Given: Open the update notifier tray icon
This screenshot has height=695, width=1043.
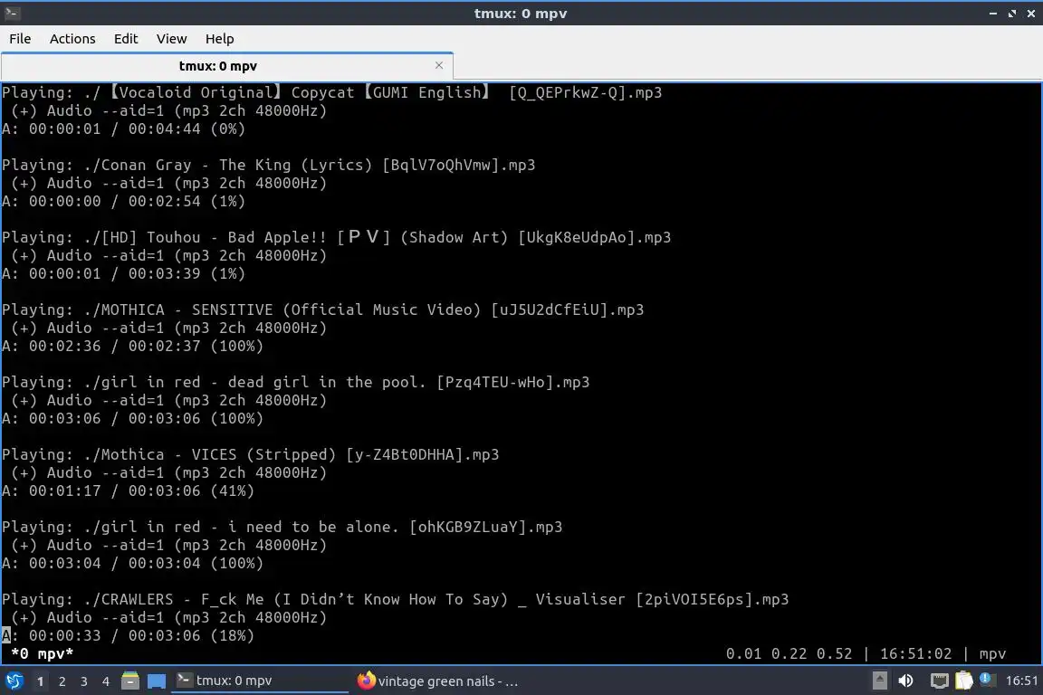Looking at the screenshot, I should pyautogui.click(x=987, y=679).
